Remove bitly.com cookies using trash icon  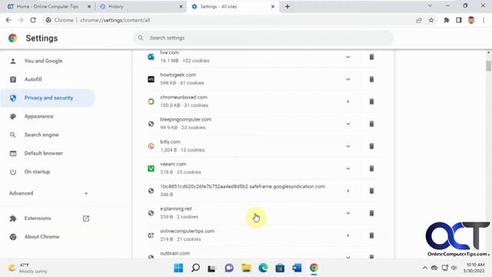[371, 146]
